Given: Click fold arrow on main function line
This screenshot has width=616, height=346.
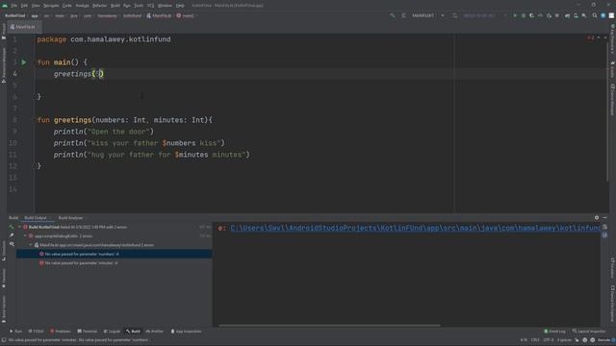Looking at the screenshot, I should 35,62.
